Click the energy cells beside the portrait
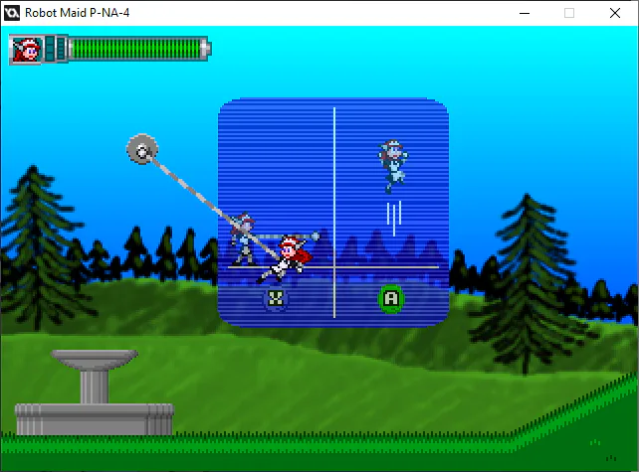Screen dimensions: 639x472 click(x=56, y=49)
